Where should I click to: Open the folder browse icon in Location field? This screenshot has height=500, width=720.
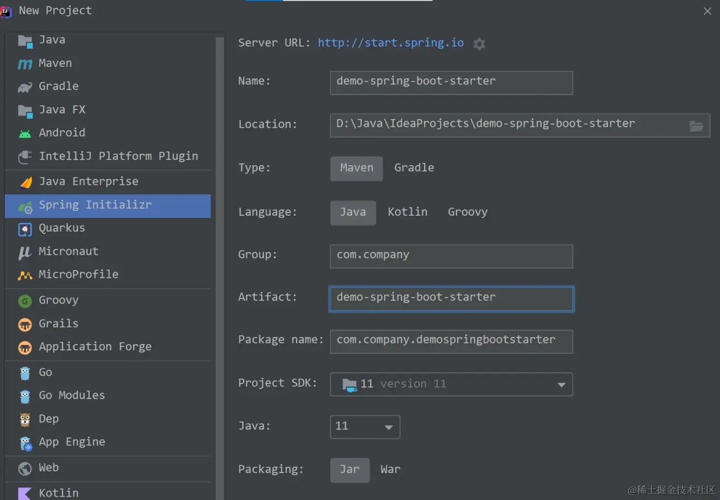696,126
